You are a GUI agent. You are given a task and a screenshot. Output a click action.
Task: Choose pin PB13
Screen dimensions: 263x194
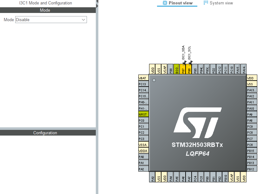pos(252,163)
